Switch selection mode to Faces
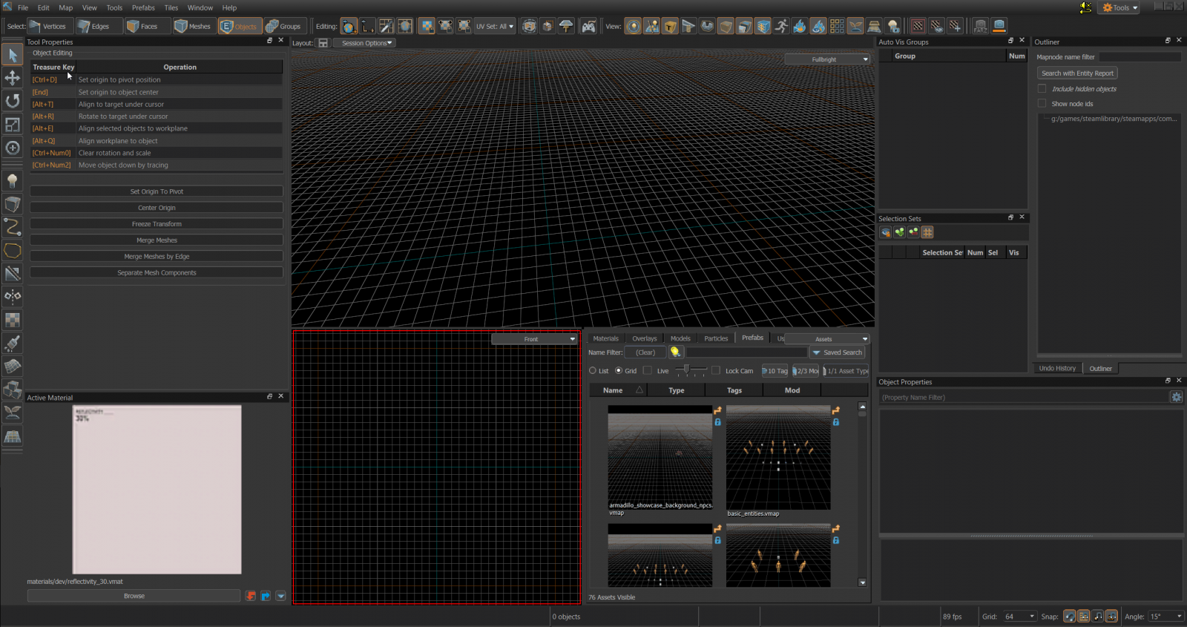 click(x=142, y=26)
